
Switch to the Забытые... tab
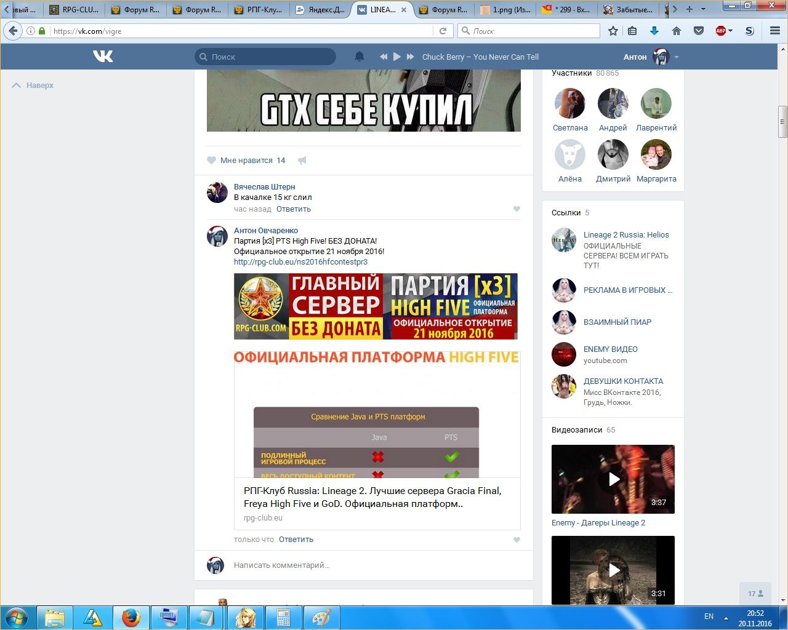coord(628,9)
